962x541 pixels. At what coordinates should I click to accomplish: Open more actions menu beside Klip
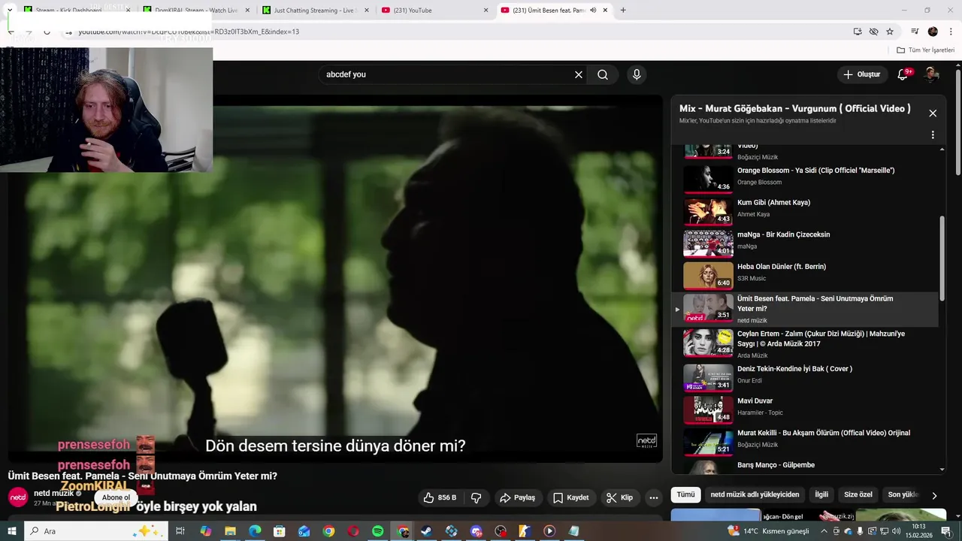point(654,497)
